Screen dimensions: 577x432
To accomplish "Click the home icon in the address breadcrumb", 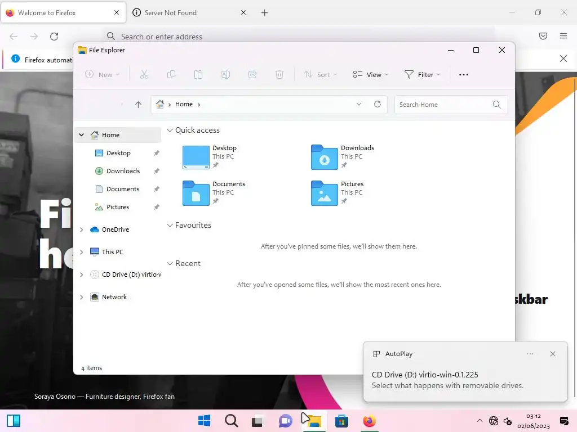I will point(159,104).
